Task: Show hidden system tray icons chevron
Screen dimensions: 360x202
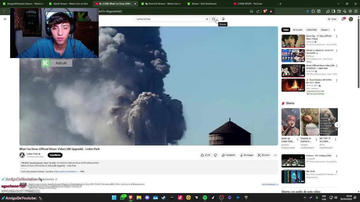Action: pyautogui.click(x=305, y=198)
